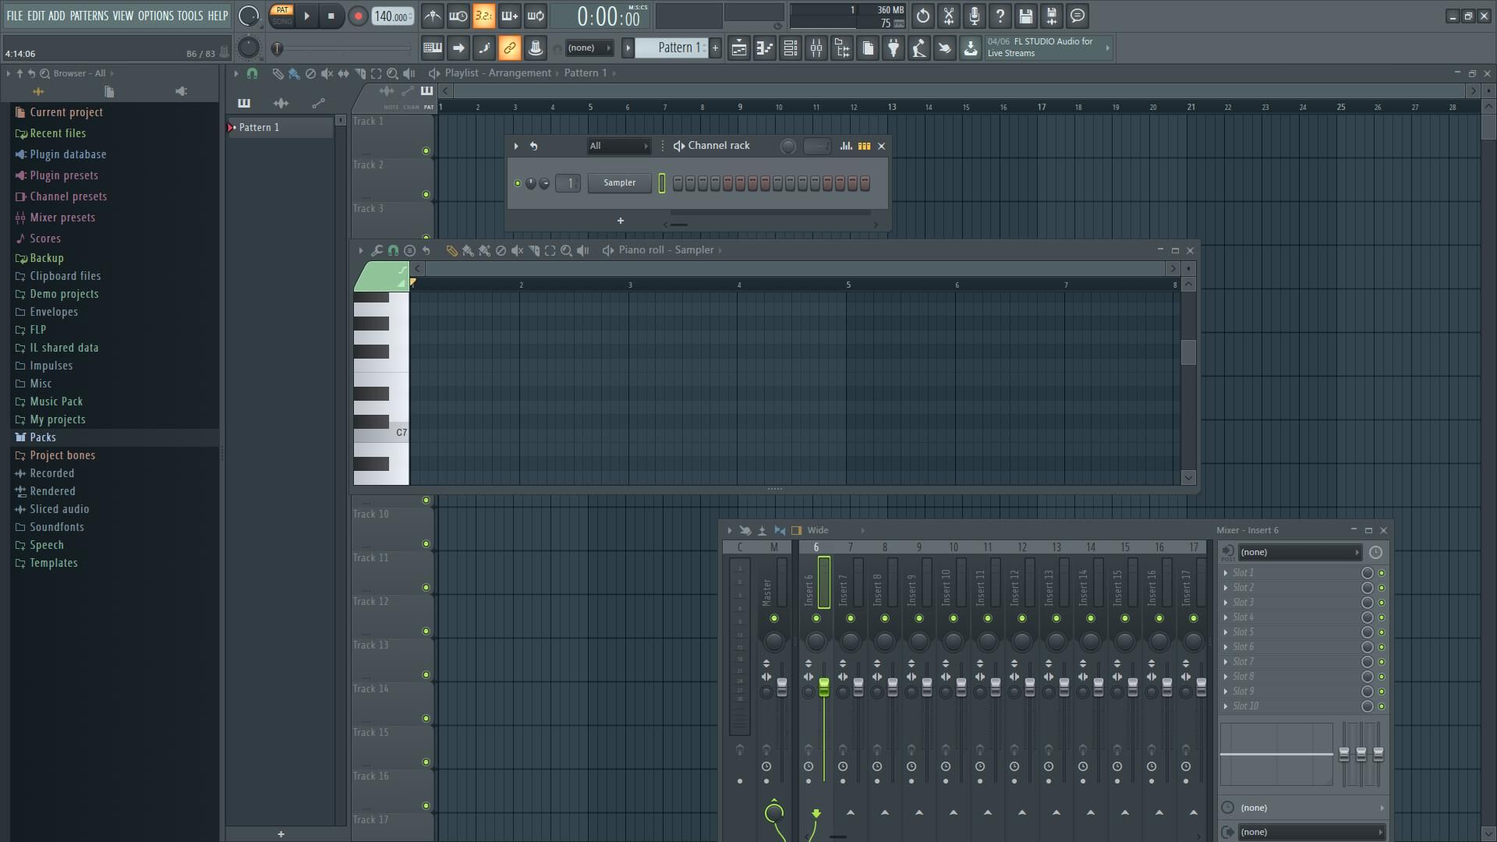
Task: Click the piano roll view toolbar icon
Action: tap(765, 48)
